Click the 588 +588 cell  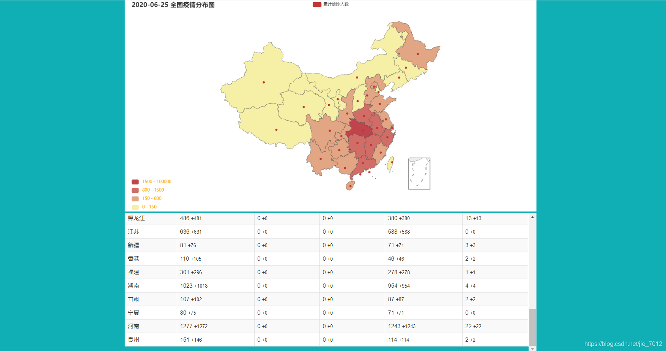pos(423,232)
